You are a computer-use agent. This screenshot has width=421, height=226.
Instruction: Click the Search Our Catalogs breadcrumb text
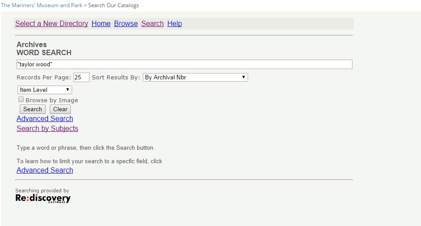click(x=113, y=5)
